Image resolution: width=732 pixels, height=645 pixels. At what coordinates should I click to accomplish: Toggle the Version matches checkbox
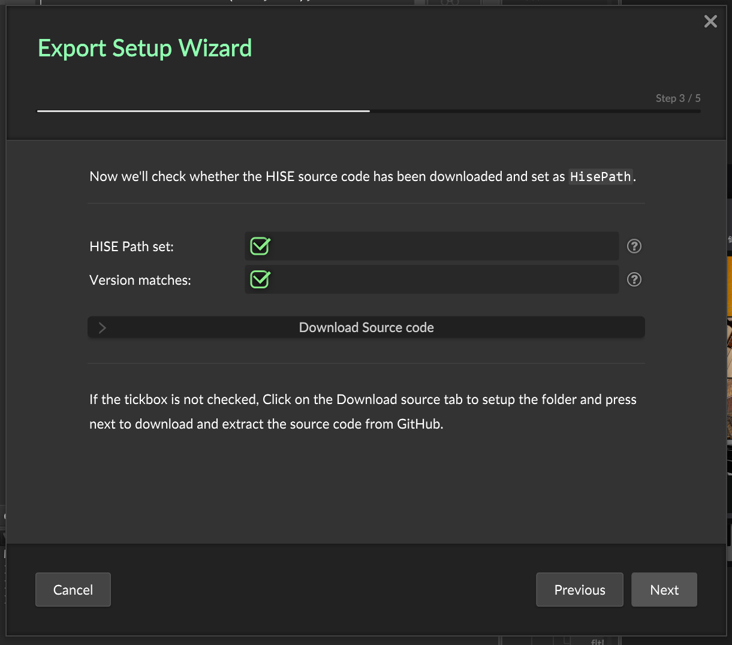260,279
